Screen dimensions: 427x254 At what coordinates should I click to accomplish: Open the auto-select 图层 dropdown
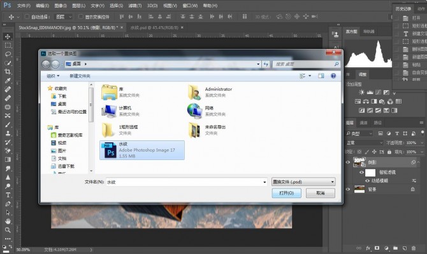[x=63, y=17]
